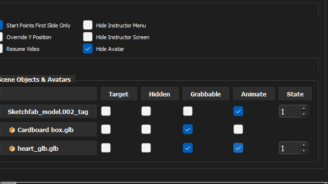Click the Hide Avatar label
This screenshot has height=184, width=328.
click(x=110, y=49)
